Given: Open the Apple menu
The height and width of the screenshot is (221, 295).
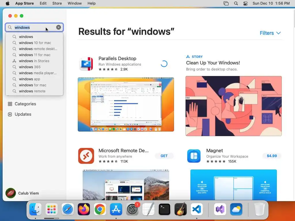Looking at the screenshot, I should click(x=7, y=3).
